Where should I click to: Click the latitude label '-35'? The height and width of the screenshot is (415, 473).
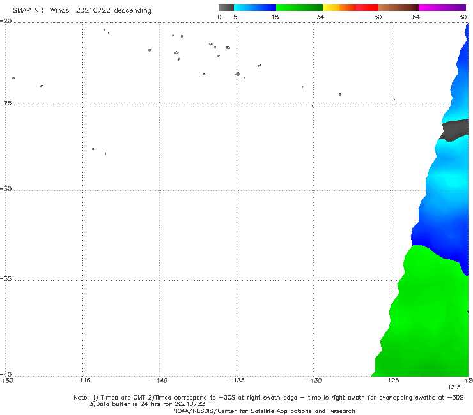6,279
